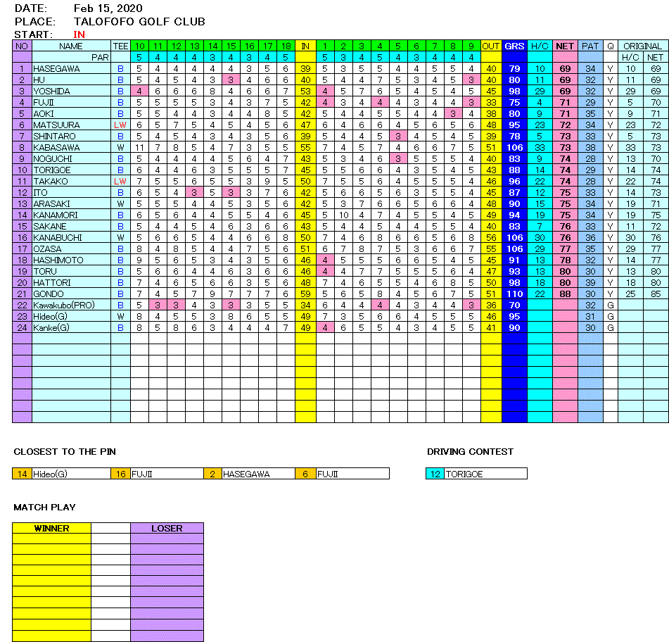Screen dimensions: 669x642
Task: Click the Q column header
Action: click(x=610, y=46)
